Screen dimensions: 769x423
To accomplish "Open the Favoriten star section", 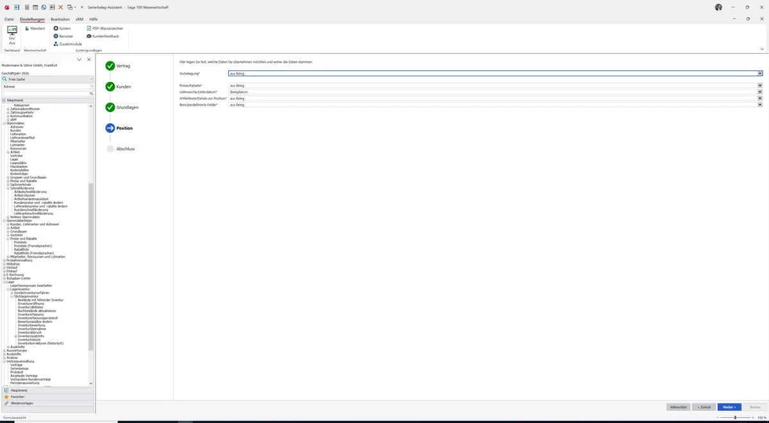I will click(x=47, y=397).
